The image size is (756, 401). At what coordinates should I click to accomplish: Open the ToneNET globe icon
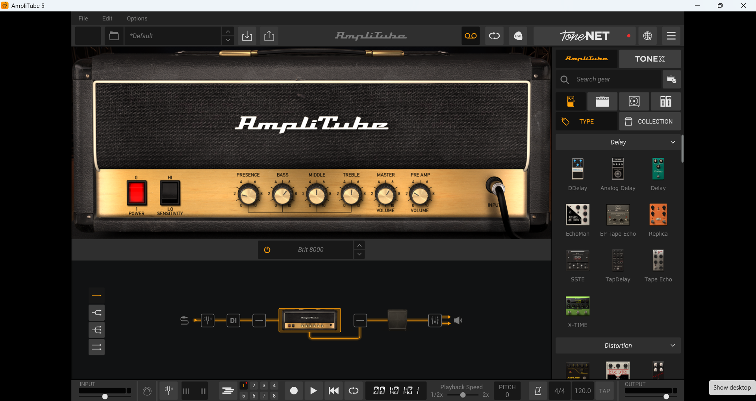point(648,36)
